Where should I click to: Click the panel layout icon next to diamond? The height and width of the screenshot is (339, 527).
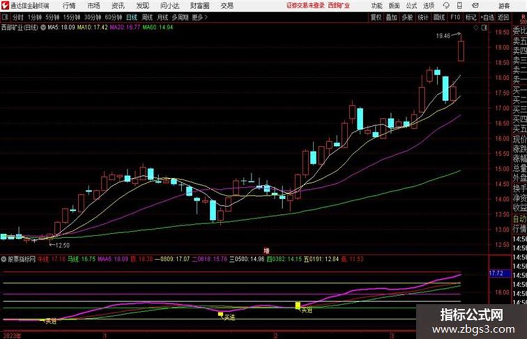(x=484, y=28)
